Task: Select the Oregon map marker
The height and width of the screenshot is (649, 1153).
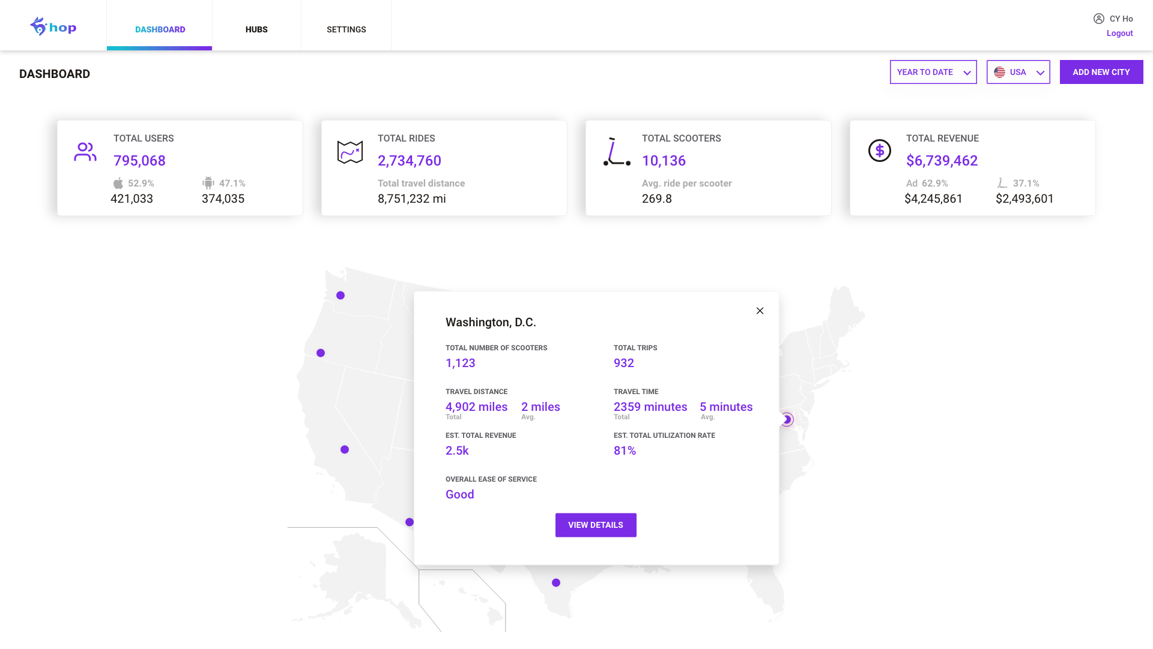Action: click(321, 353)
